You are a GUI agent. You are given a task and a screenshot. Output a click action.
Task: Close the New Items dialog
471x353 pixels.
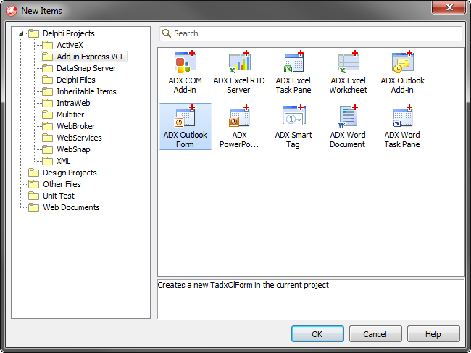pyautogui.click(x=449, y=7)
